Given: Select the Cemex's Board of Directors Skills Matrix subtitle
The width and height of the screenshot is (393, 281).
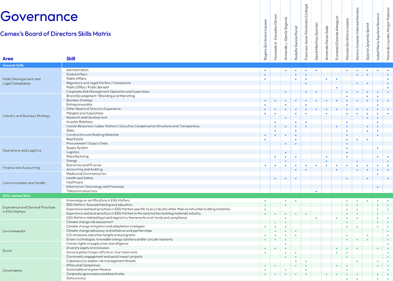Looking at the screenshot, I should 56,34.
